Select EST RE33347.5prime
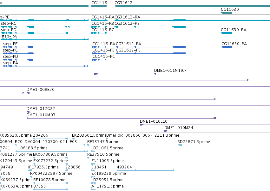The width and height of the screenshot is (270, 191). point(103,142)
